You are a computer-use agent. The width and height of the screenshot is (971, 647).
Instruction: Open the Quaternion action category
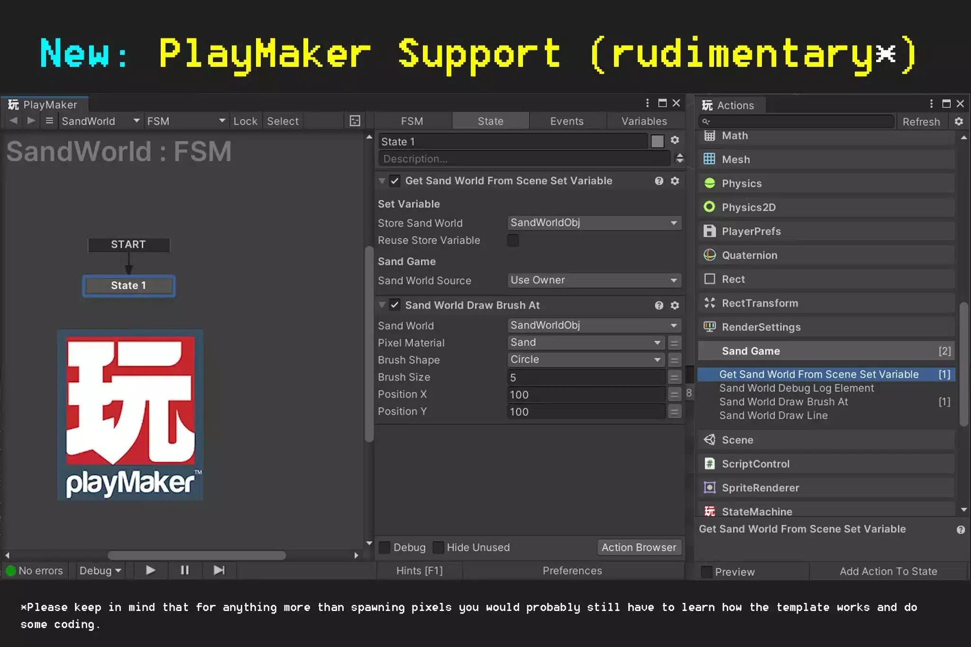826,255
